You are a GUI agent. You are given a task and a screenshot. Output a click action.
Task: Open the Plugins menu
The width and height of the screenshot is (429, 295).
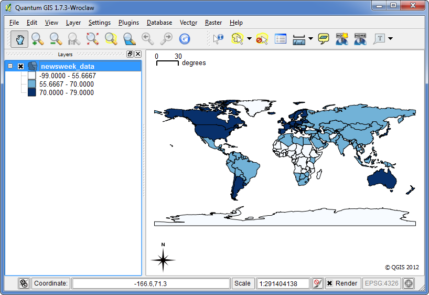pyautogui.click(x=128, y=23)
